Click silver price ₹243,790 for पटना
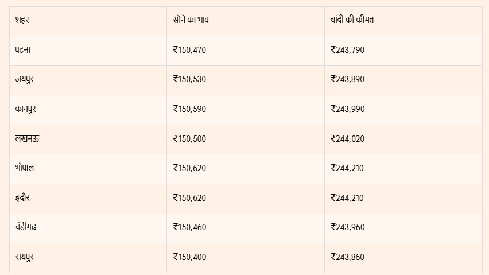Screen dimensions: 489x275 coord(347,50)
